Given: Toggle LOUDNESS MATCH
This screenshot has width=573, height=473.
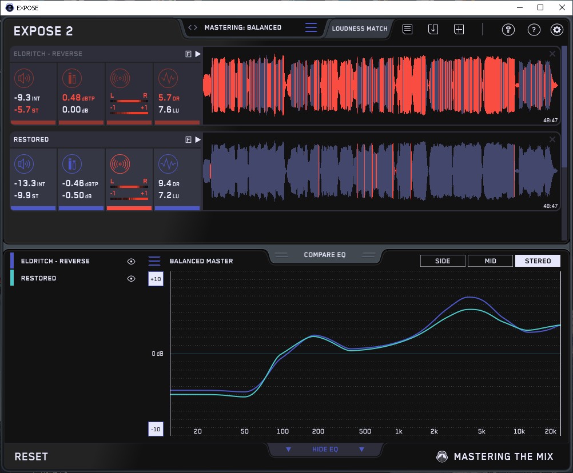Looking at the screenshot, I should [x=360, y=28].
